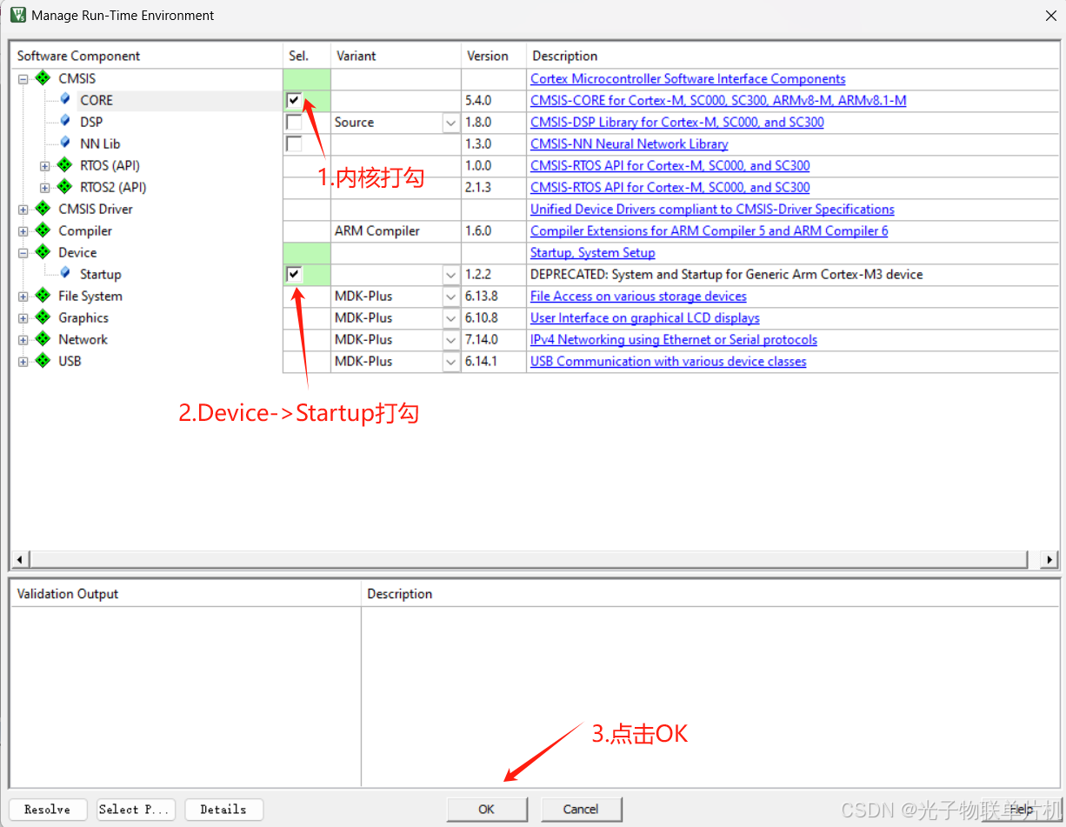This screenshot has height=827, width=1066.
Task: Click the Version column header
Action: click(494, 56)
